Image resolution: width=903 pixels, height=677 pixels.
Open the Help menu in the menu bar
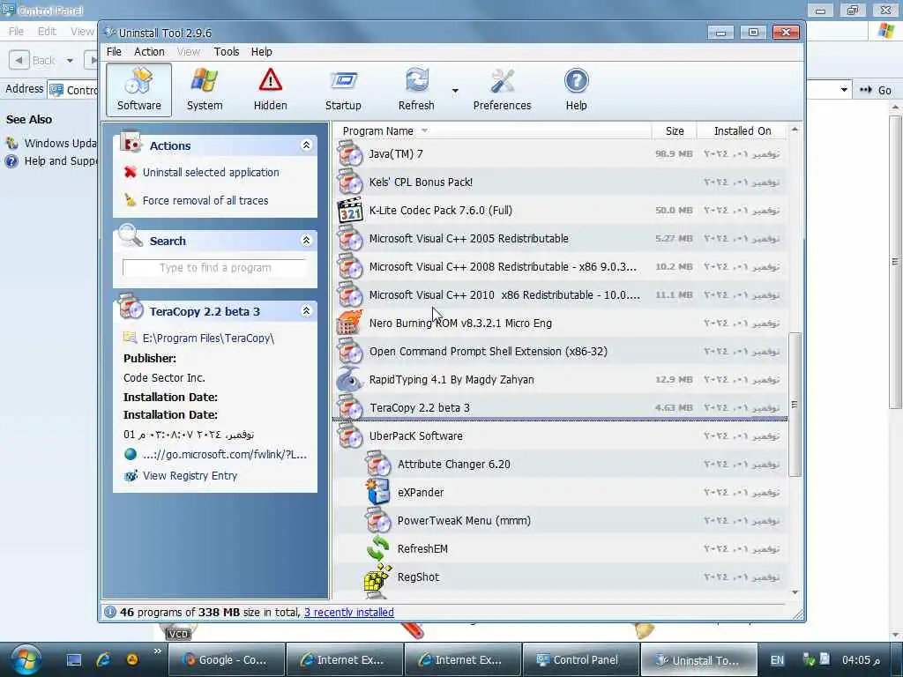coord(261,52)
